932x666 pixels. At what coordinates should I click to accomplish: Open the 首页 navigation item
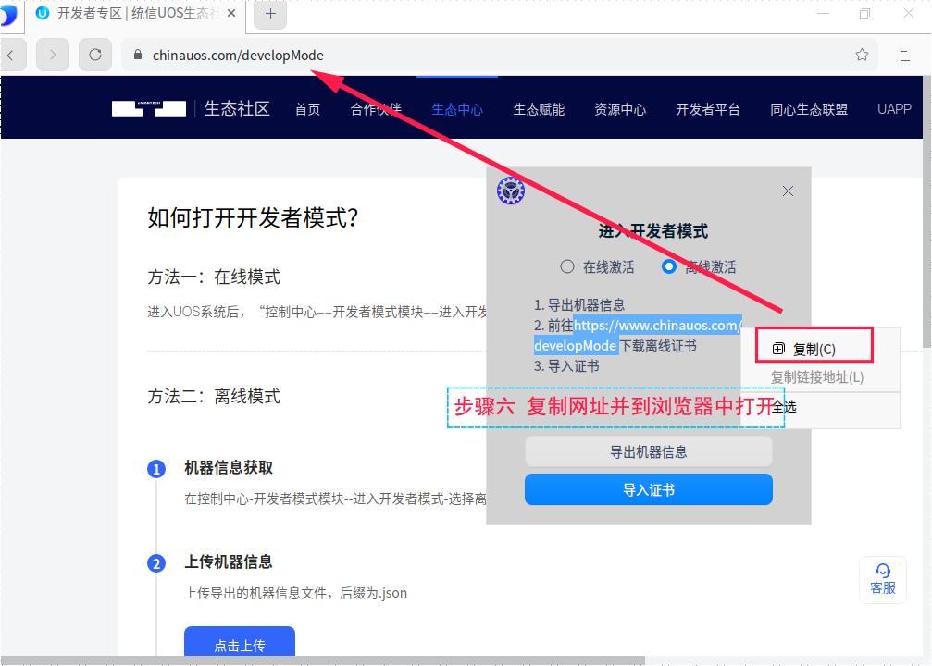[307, 109]
